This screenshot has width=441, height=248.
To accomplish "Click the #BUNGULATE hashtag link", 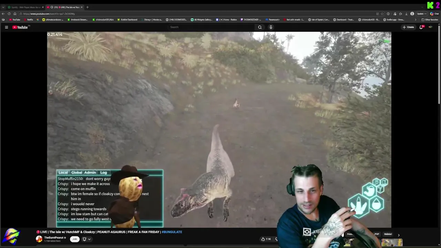I will [x=172, y=232].
